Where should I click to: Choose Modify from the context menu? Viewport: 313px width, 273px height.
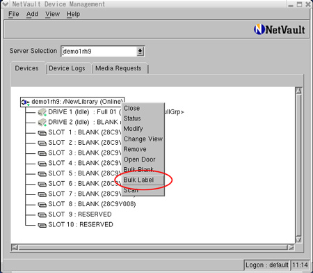(x=143, y=129)
